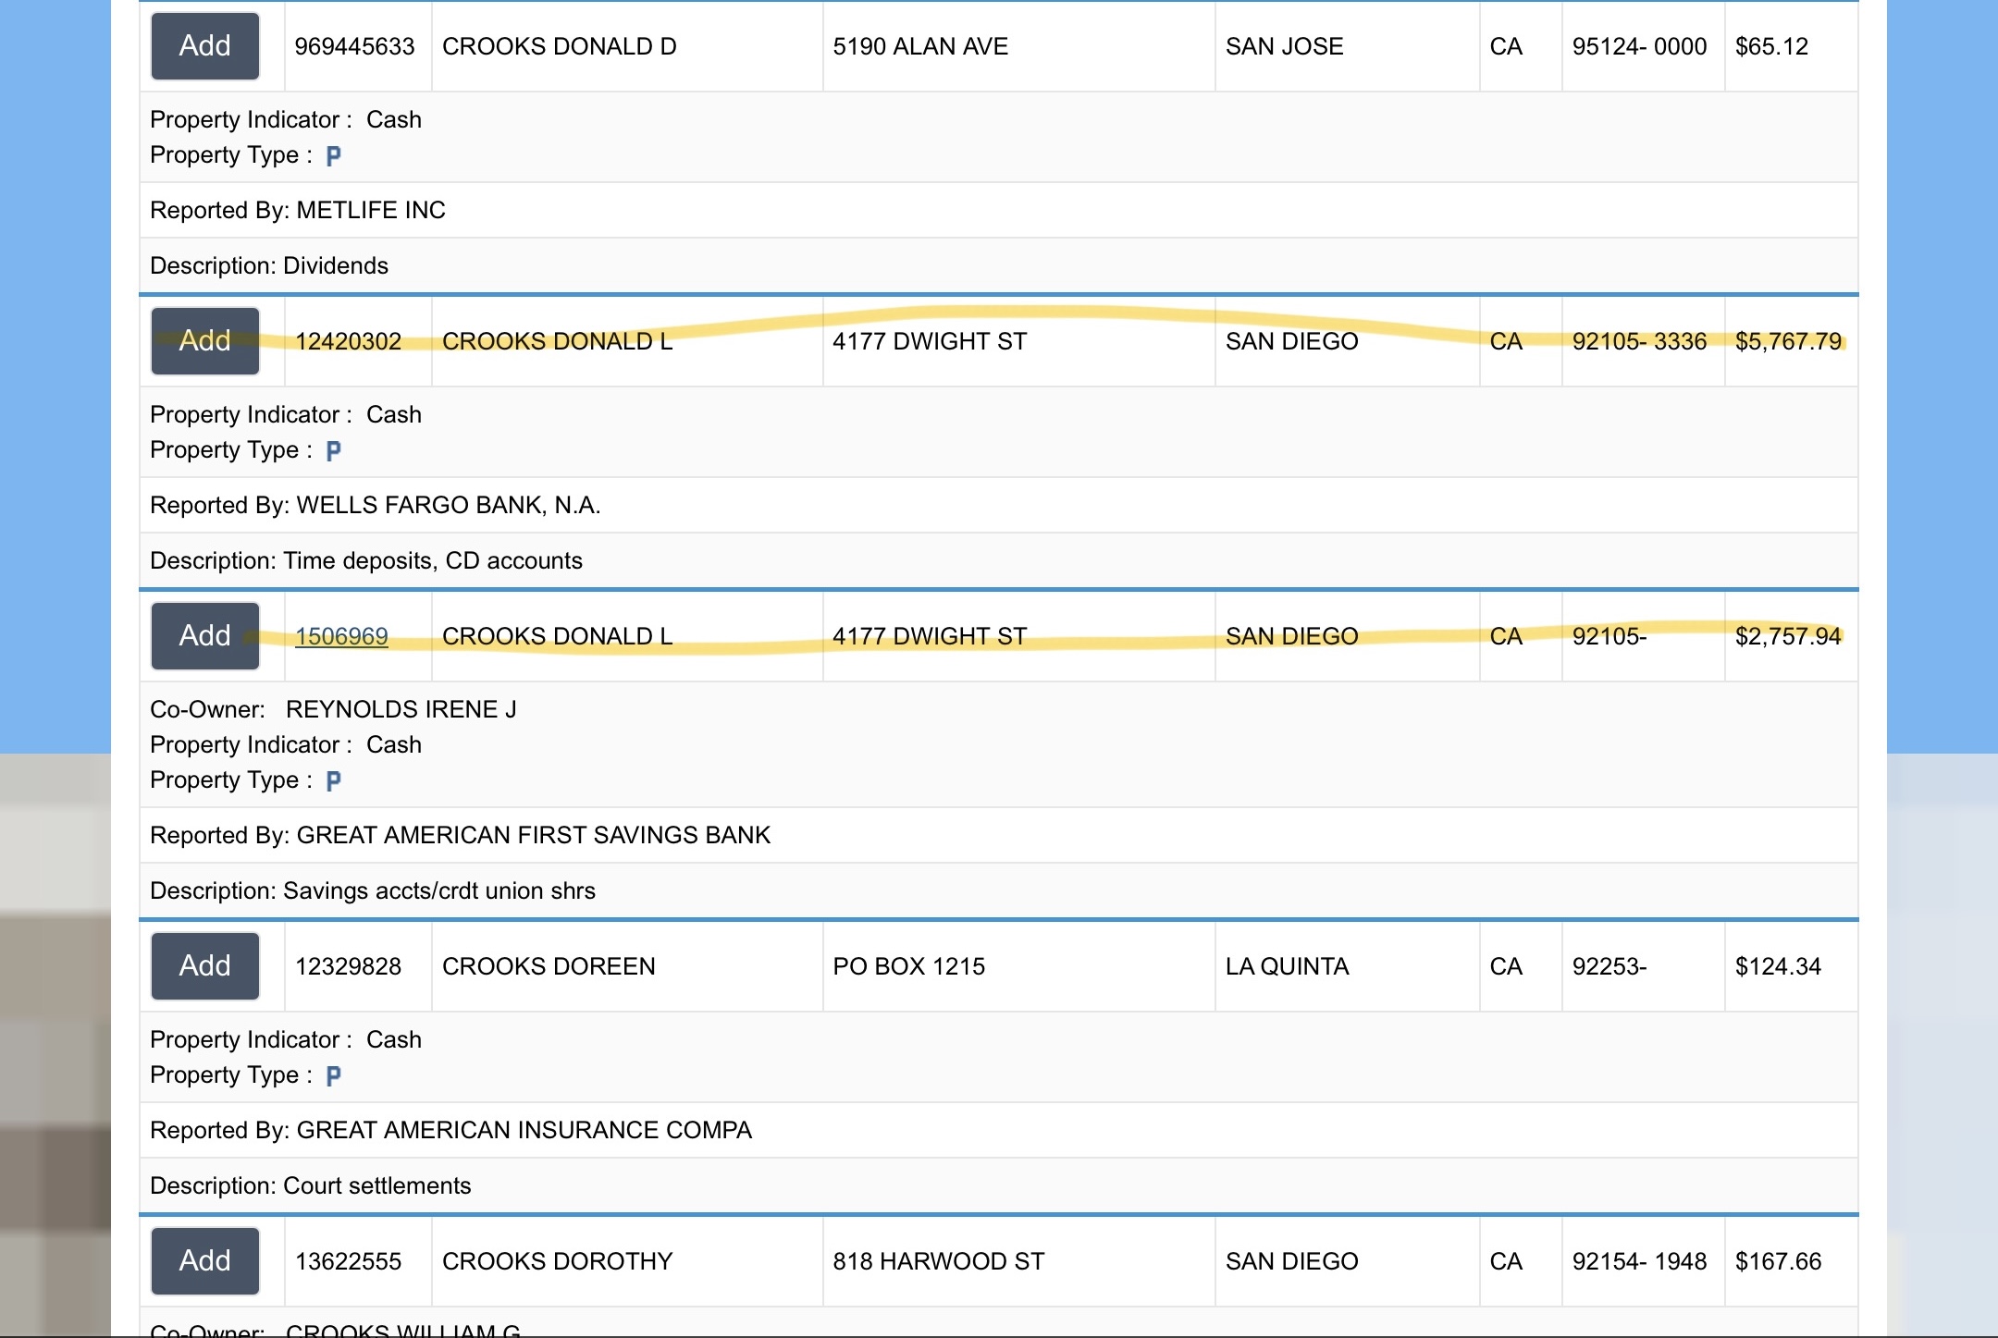Screen dimensions: 1998x1338
Task: Click owner name CROOKS DOREEN
Action: [x=549, y=966]
